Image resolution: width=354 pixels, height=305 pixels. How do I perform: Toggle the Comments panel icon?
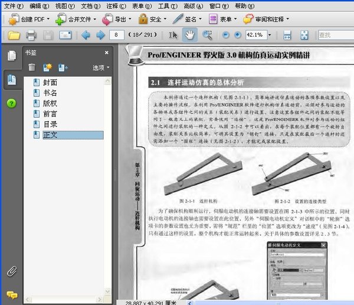click(12, 295)
